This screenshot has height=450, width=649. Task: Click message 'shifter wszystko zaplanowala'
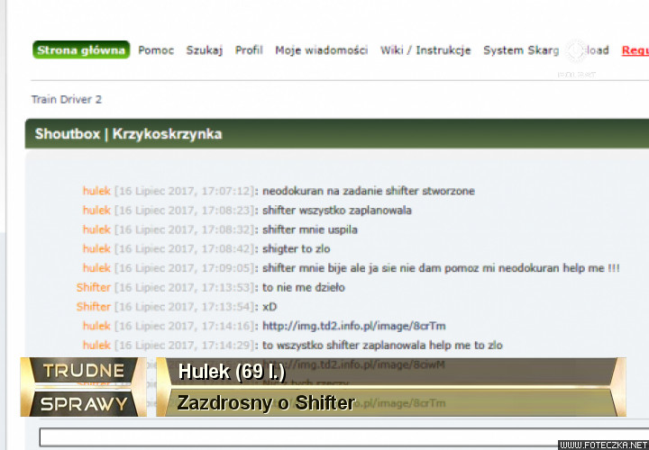tap(337, 211)
